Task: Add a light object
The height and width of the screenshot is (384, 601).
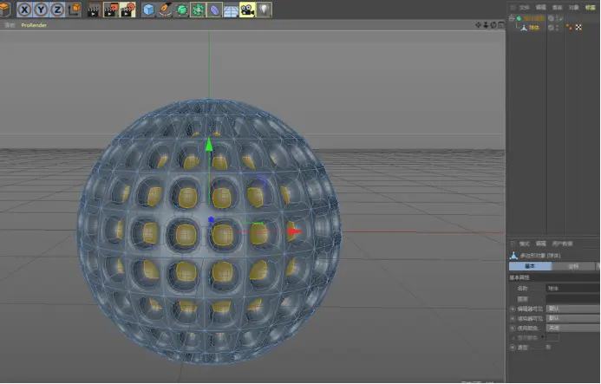Action: tap(264, 10)
